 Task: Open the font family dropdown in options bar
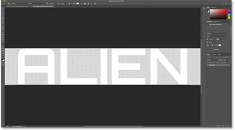[19, 4]
